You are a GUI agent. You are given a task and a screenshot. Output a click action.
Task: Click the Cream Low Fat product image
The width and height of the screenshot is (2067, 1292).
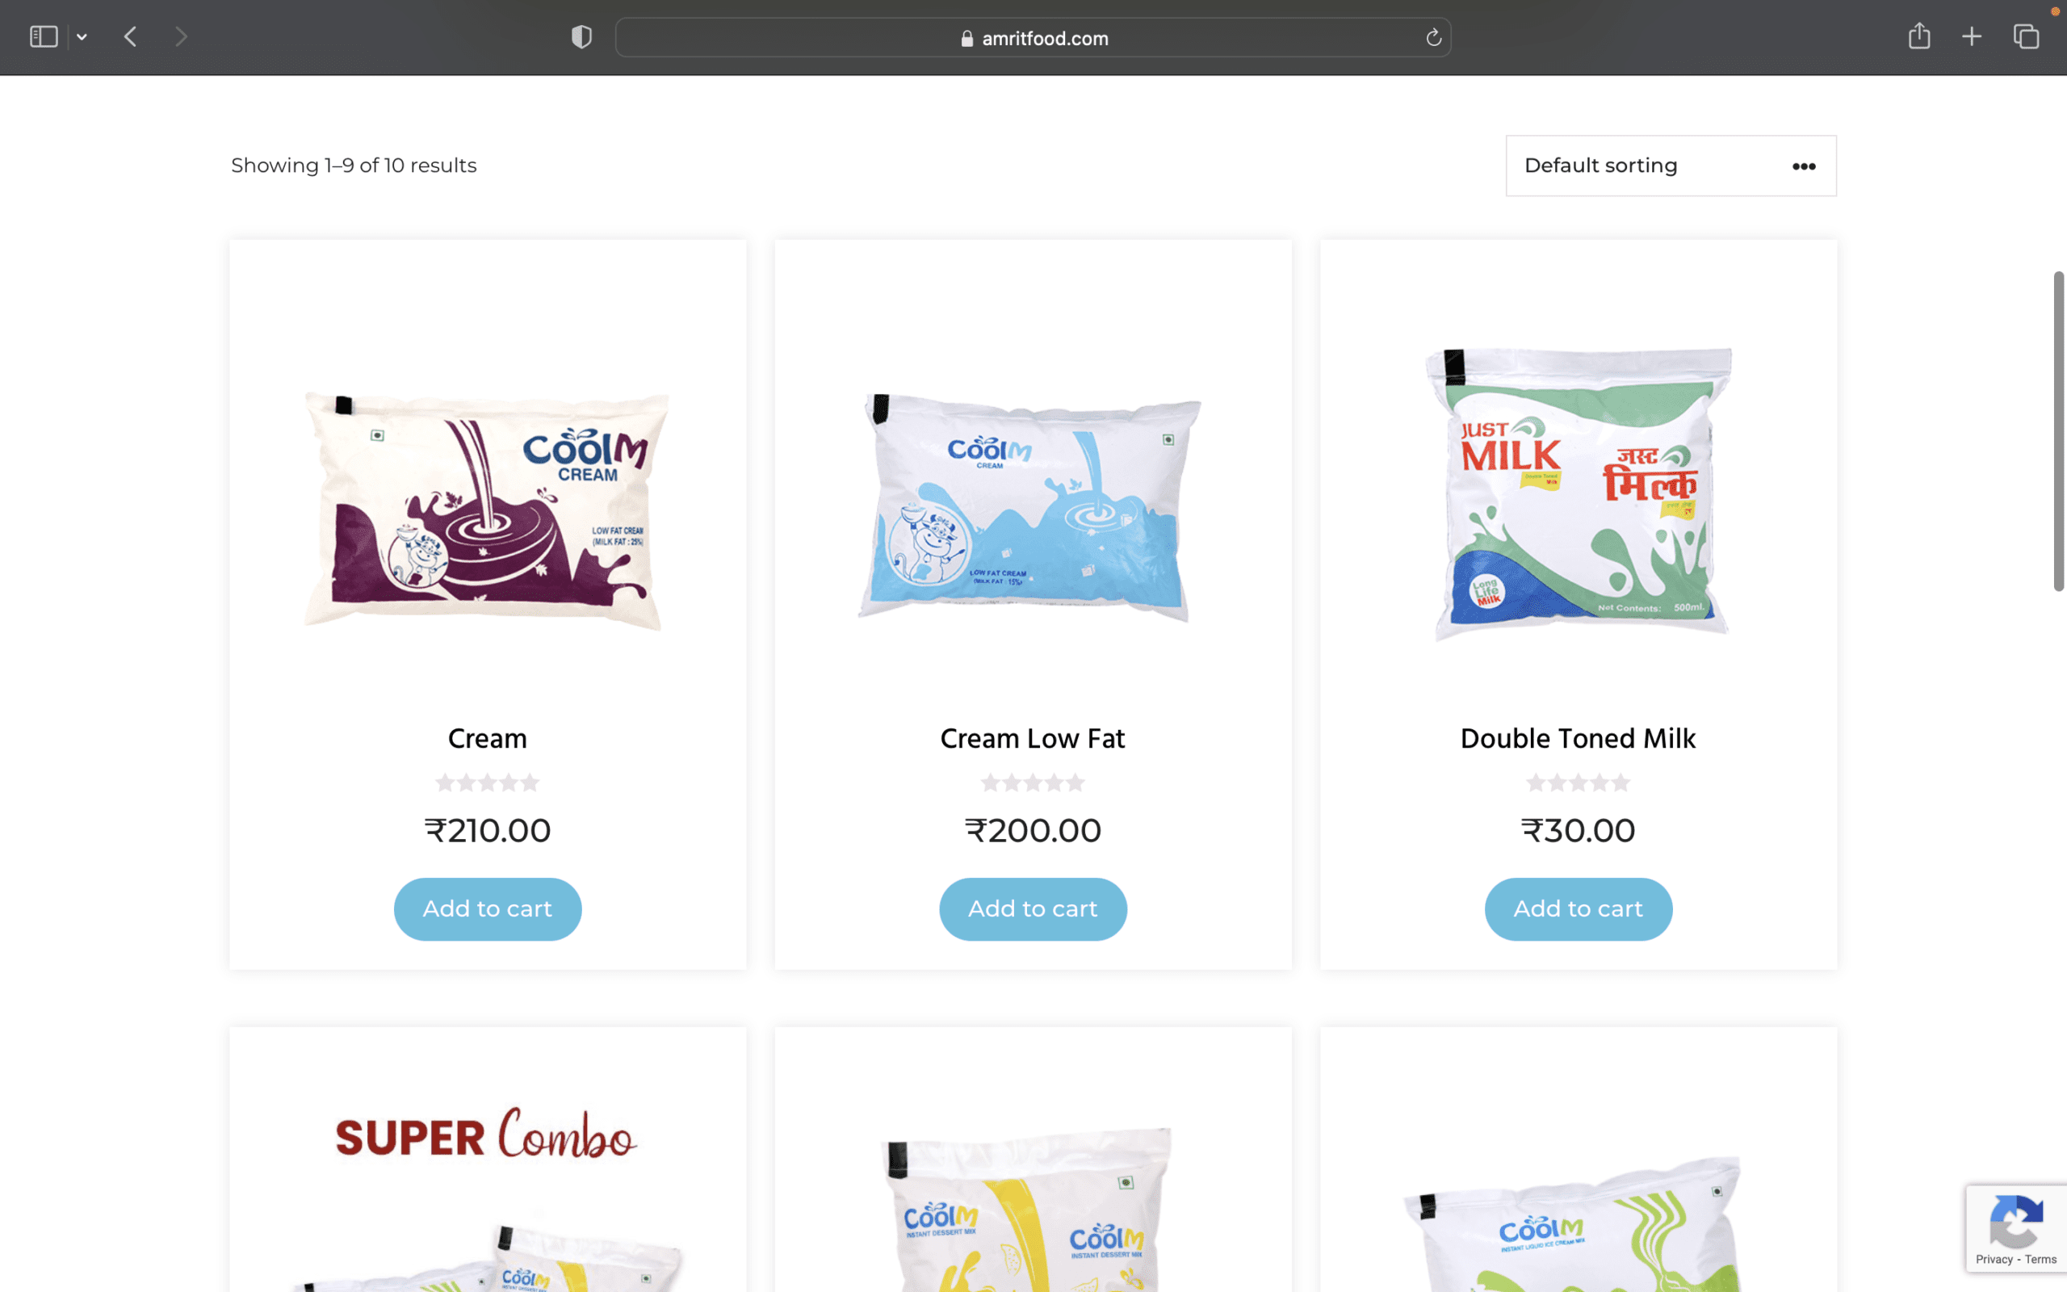pos(1033,509)
